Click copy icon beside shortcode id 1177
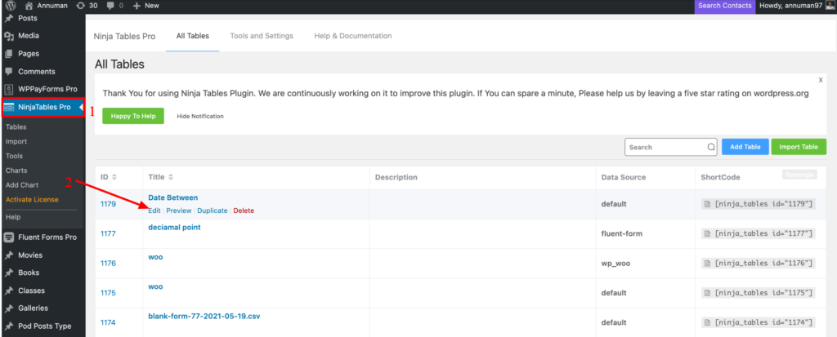Screen dimensions: 837x337 pyautogui.click(x=707, y=234)
